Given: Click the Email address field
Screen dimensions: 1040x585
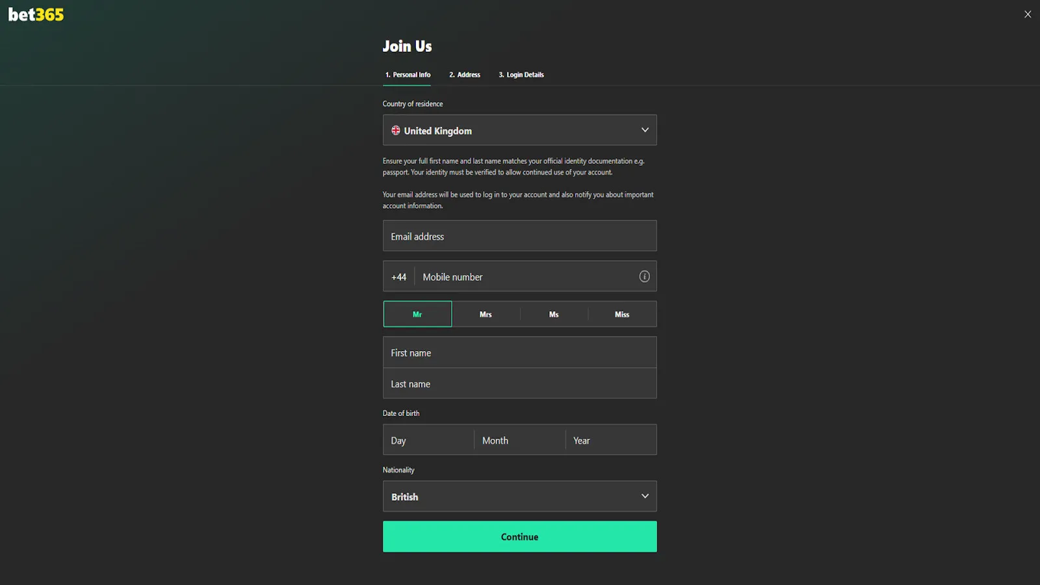Looking at the screenshot, I should 519,235.
